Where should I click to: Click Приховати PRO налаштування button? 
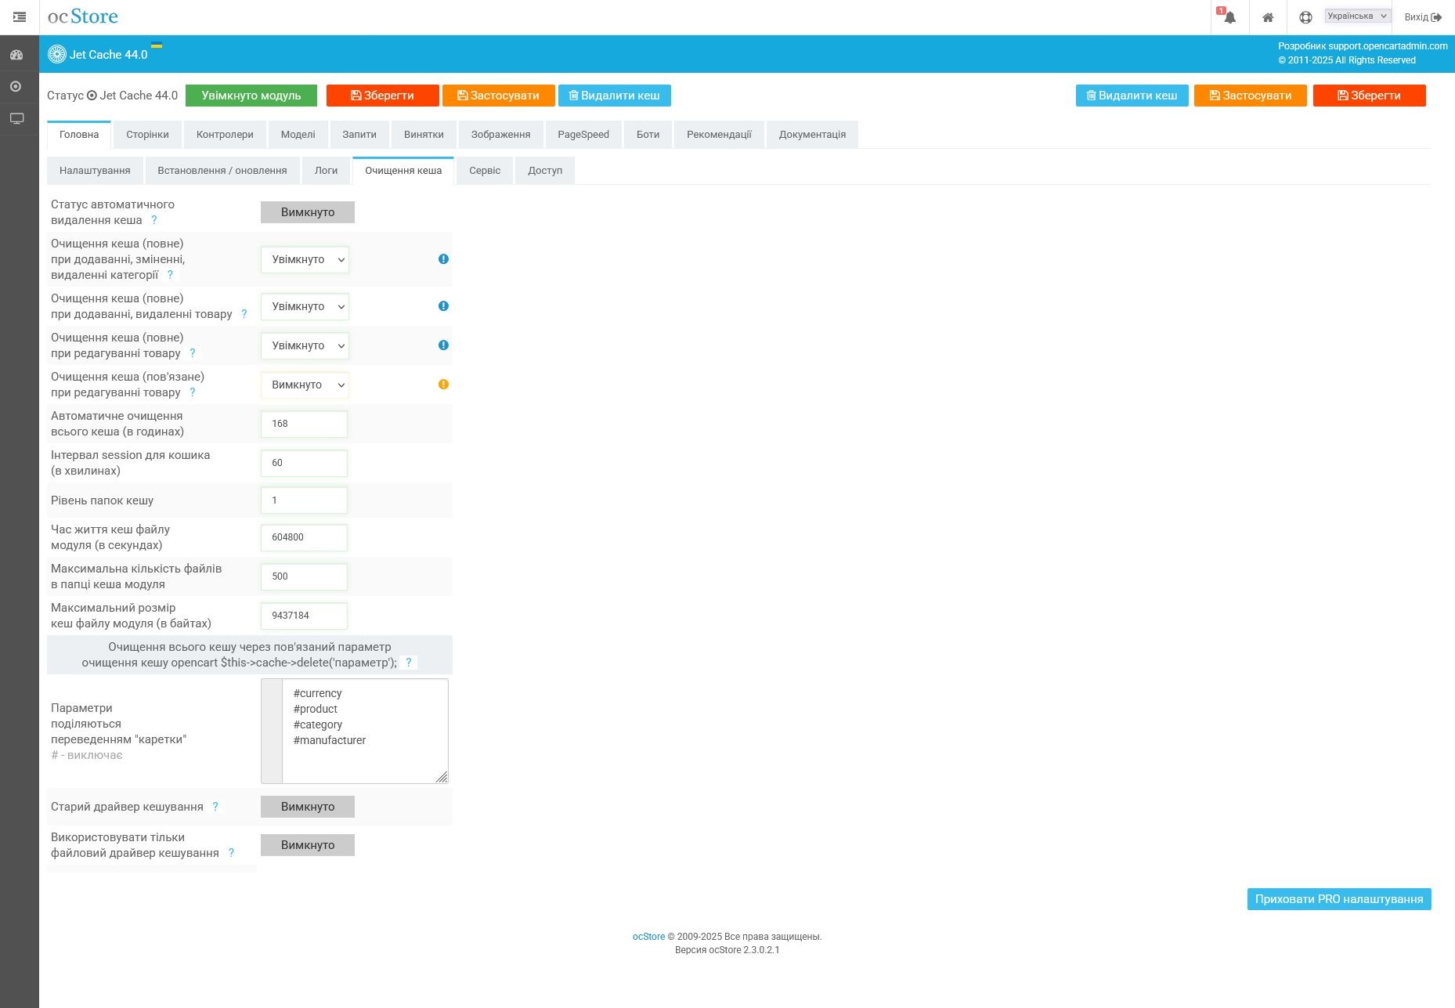pos(1338,899)
